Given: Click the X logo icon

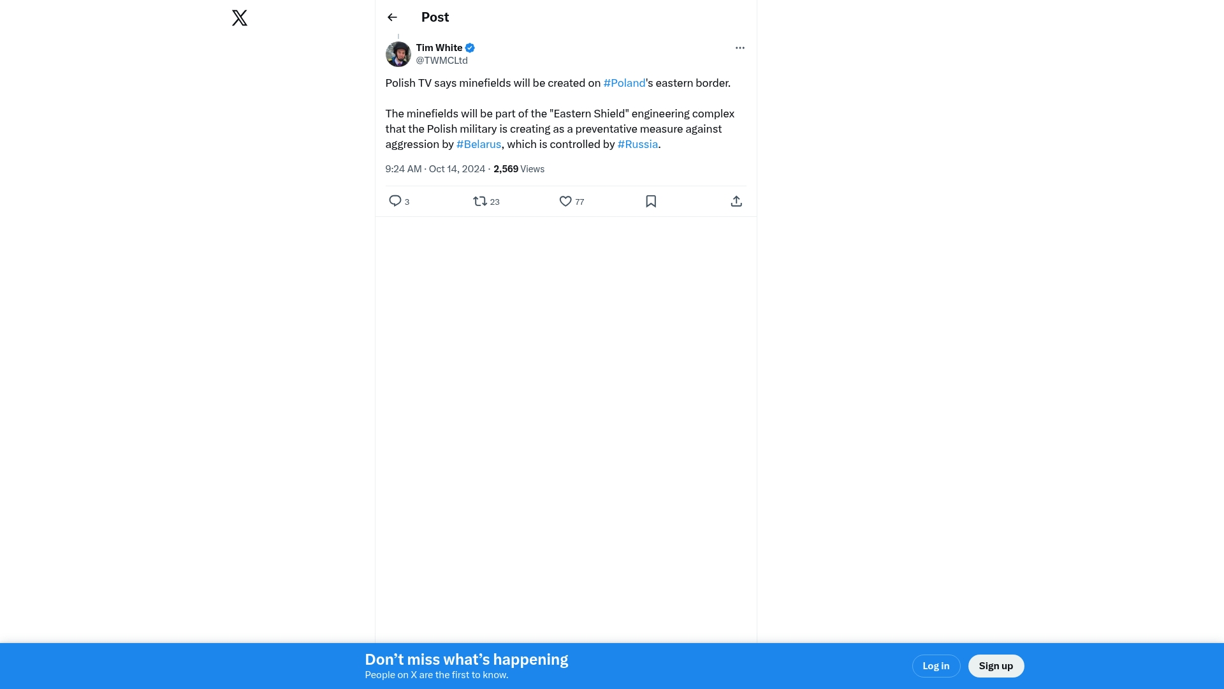Looking at the screenshot, I should [240, 18].
